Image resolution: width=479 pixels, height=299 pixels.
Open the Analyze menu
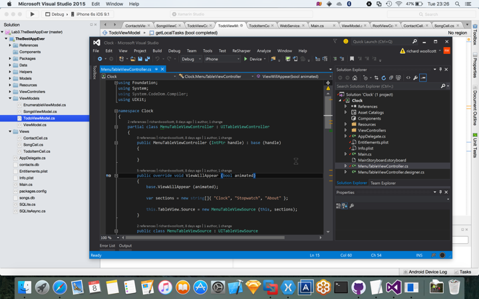click(x=263, y=51)
